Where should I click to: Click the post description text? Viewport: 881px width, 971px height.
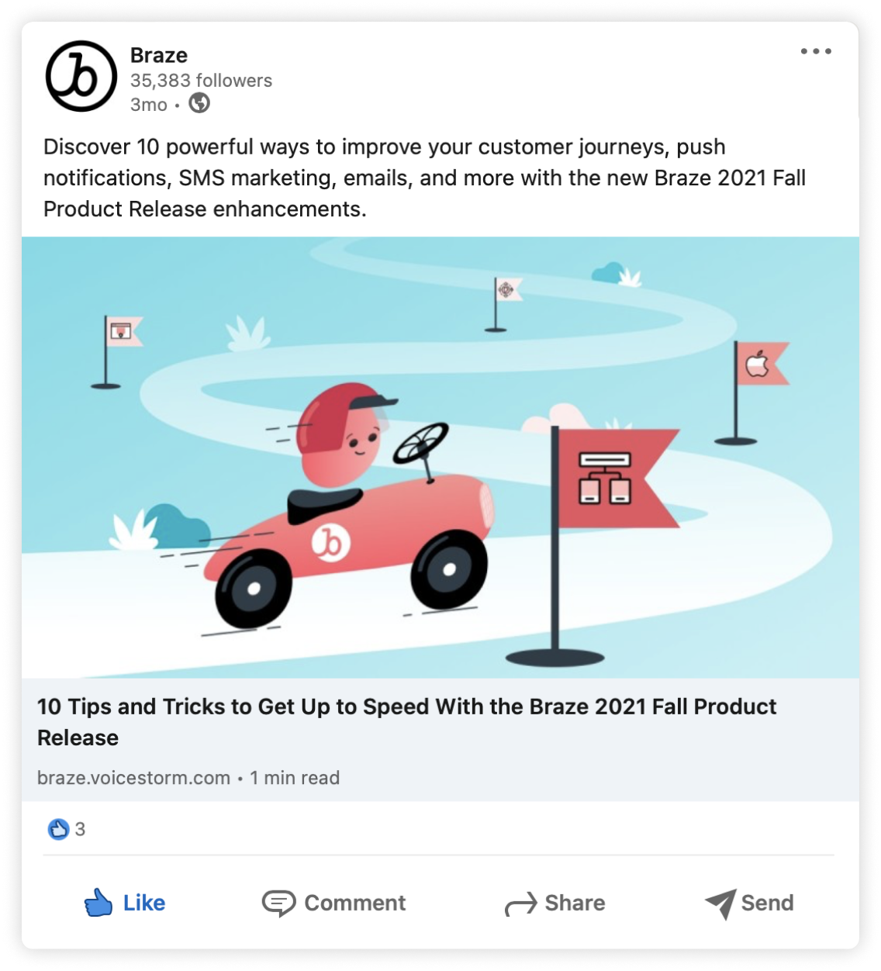click(425, 178)
